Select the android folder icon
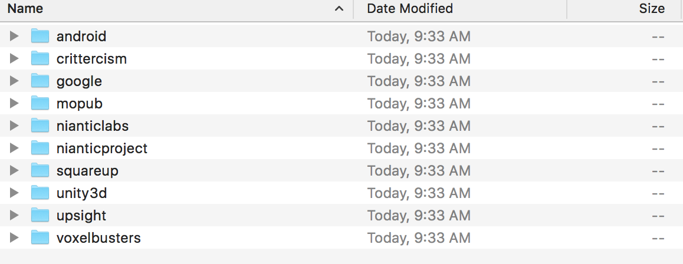Screen dimensions: 683x264 pos(40,36)
